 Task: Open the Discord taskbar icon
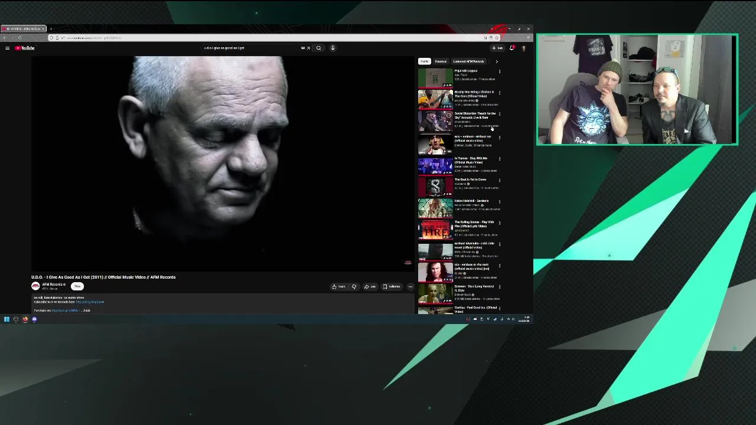34,319
